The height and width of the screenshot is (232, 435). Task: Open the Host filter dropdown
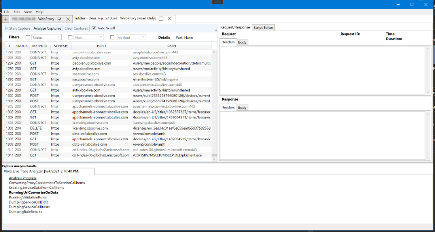tap(89, 37)
